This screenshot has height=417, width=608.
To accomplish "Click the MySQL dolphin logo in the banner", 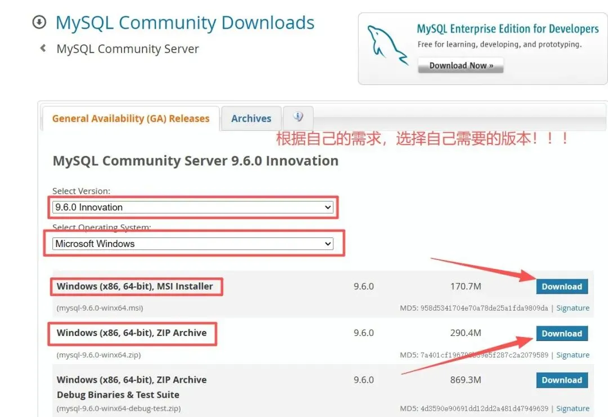I will [388, 46].
